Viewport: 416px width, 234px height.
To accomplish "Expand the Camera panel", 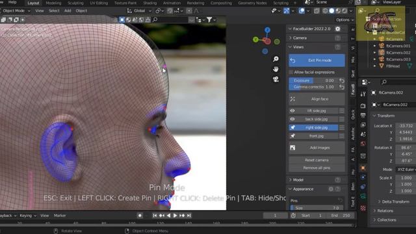I will point(300,38).
